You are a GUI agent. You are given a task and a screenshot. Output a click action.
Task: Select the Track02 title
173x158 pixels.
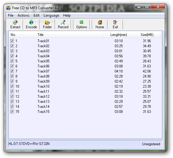[43, 46]
